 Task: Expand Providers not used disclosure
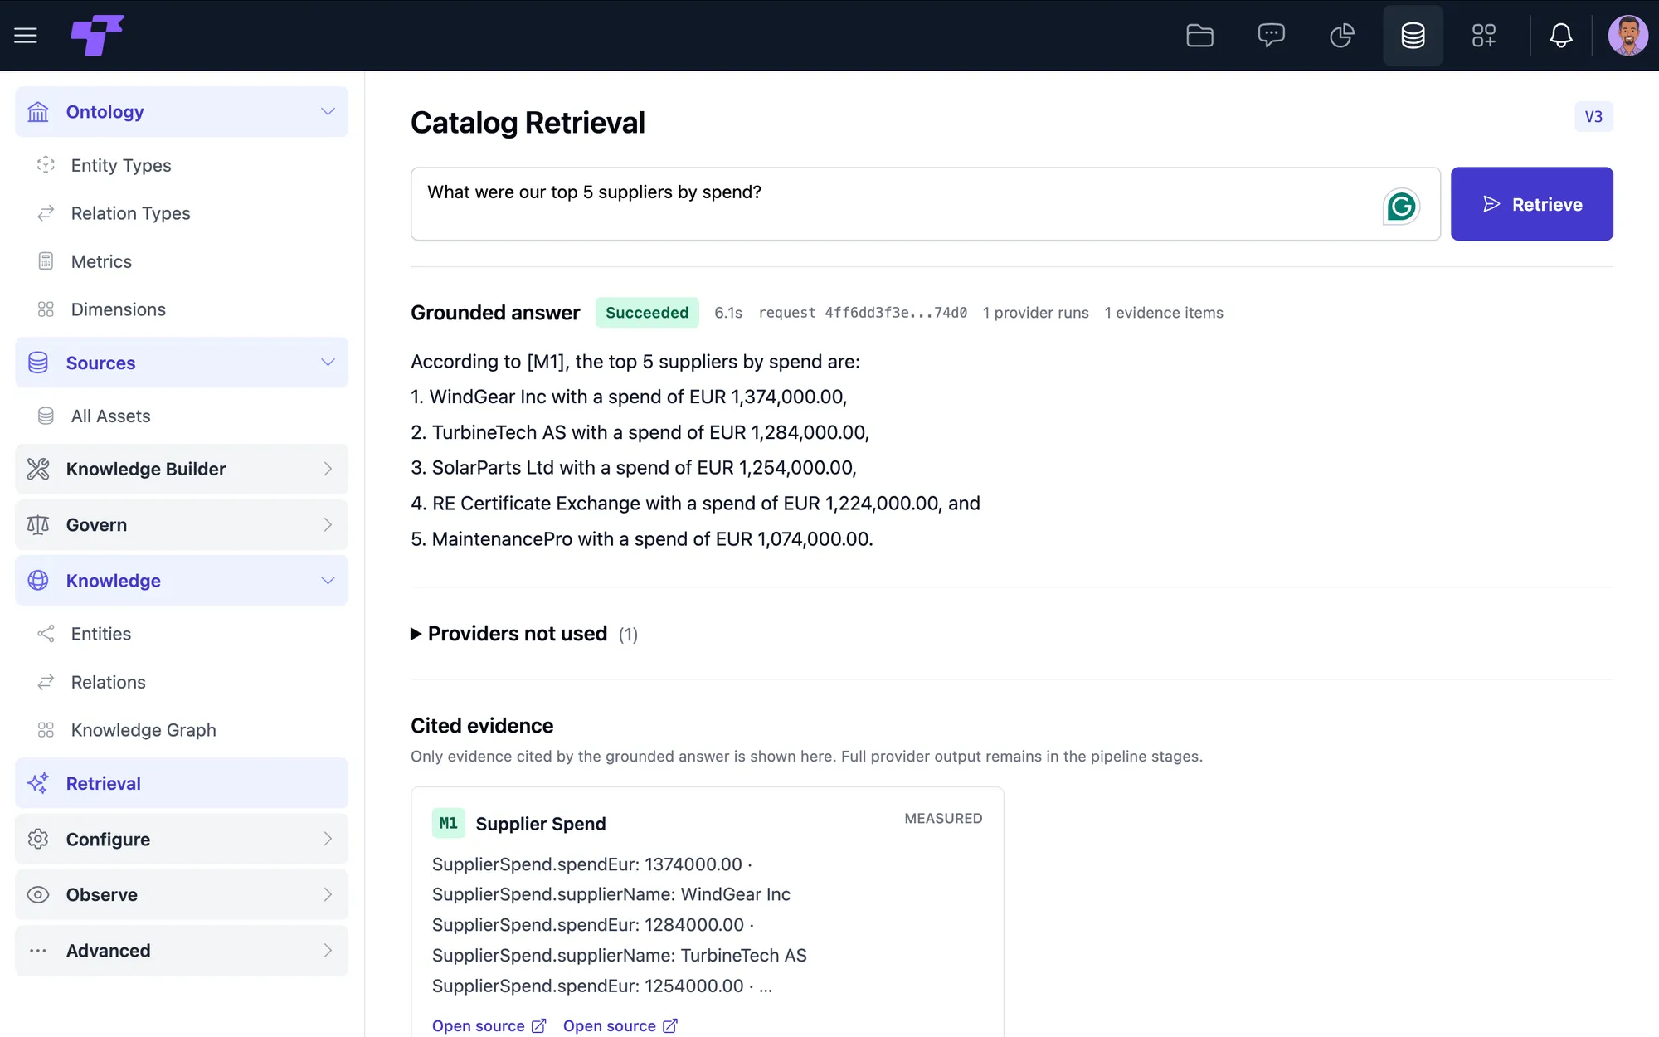click(x=416, y=634)
